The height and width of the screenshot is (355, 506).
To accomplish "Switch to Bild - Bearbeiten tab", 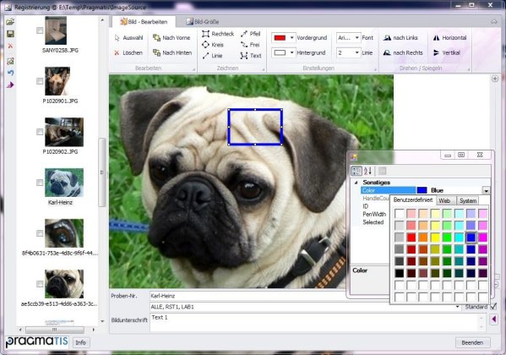I will coord(144,22).
